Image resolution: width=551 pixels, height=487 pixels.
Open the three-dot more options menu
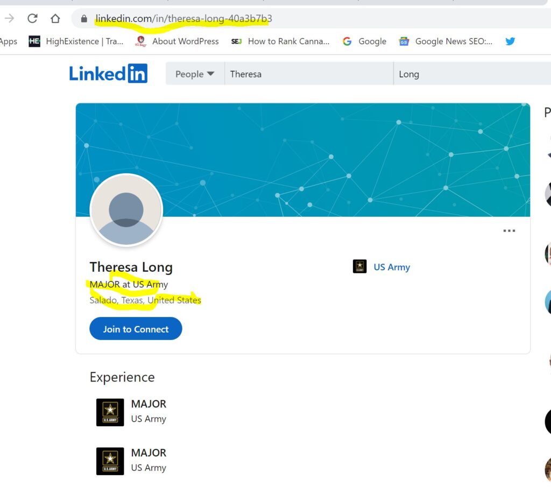(509, 231)
